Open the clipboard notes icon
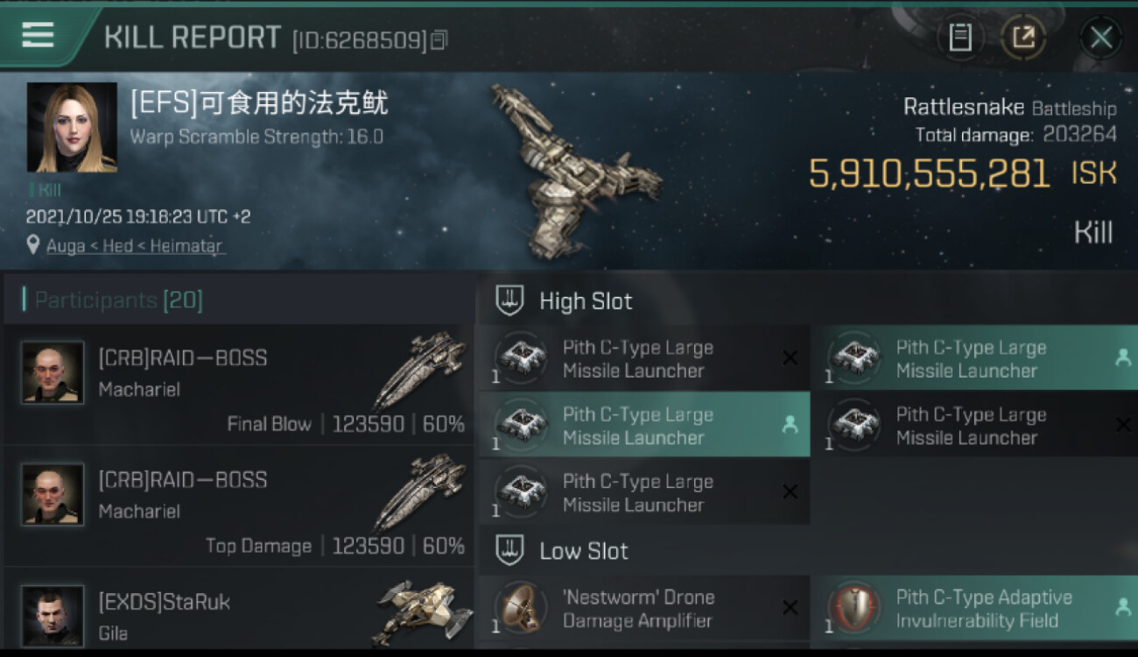Image resolution: width=1138 pixels, height=657 pixels. pos(960,38)
